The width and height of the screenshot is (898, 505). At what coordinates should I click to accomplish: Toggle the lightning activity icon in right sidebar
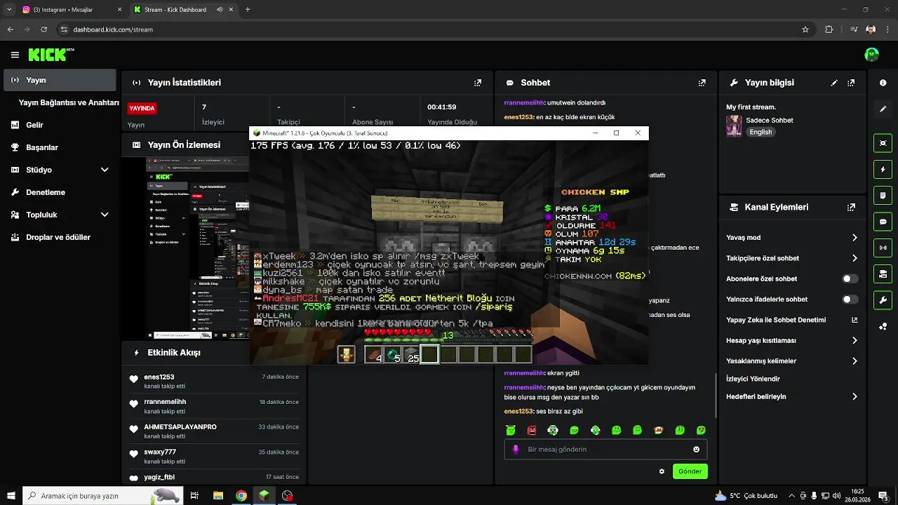click(x=883, y=169)
